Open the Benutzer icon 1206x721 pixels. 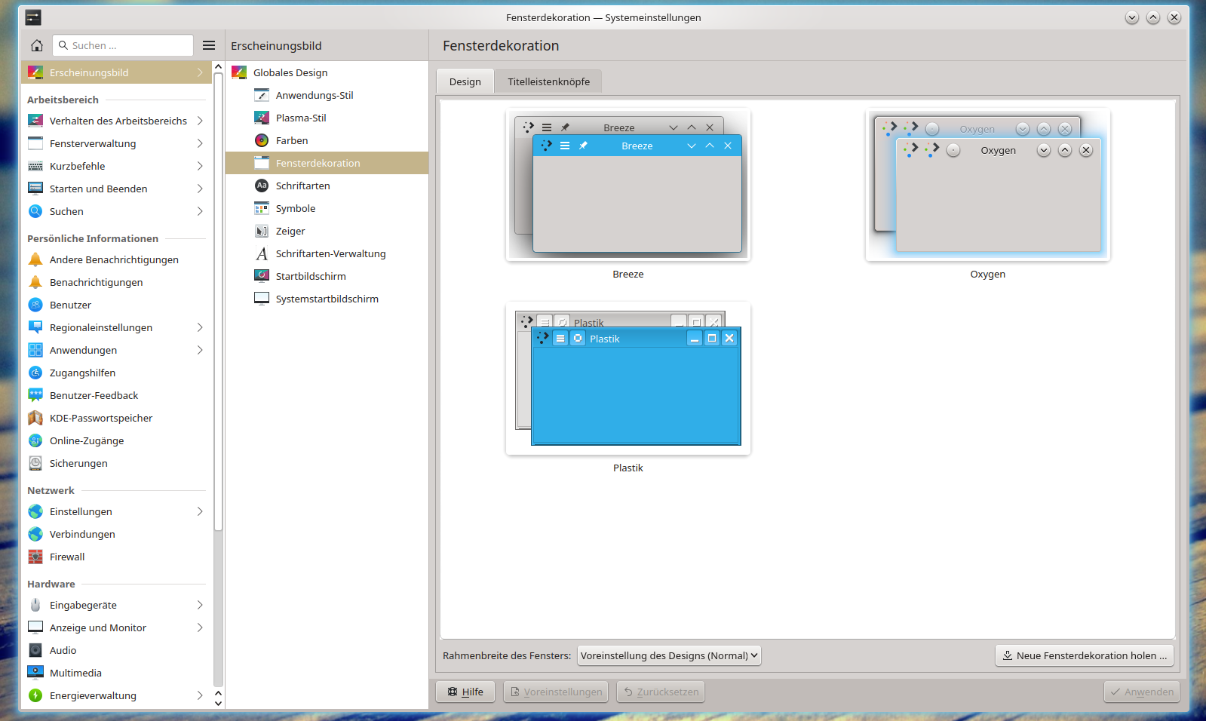coord(35,305)
